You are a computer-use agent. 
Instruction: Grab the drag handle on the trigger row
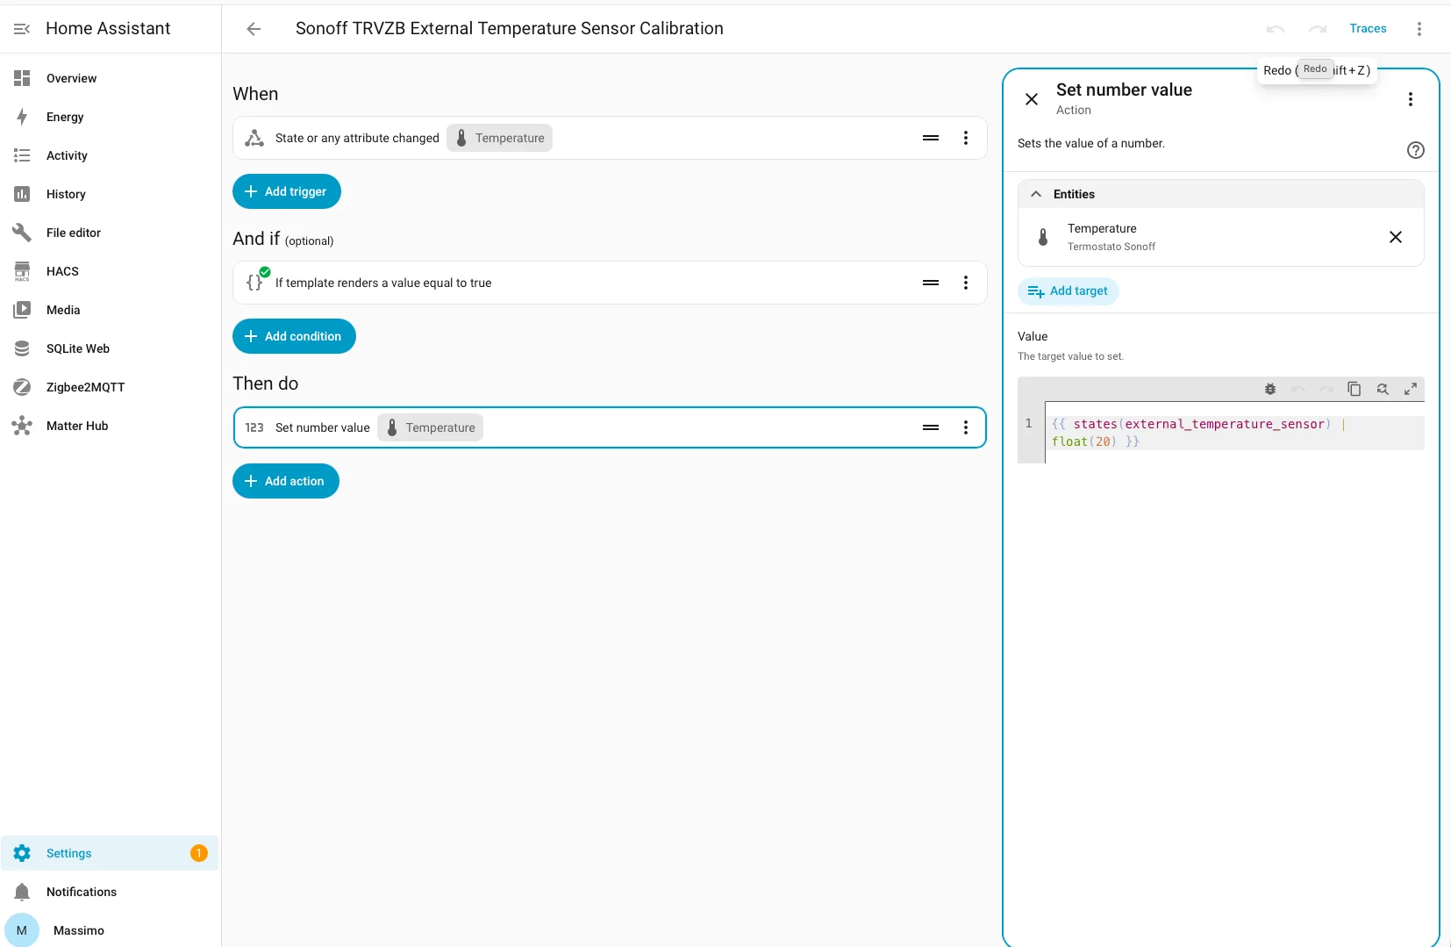click(x=931, y=138)
